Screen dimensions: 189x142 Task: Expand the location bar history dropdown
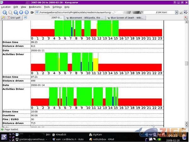pos(176,12)
